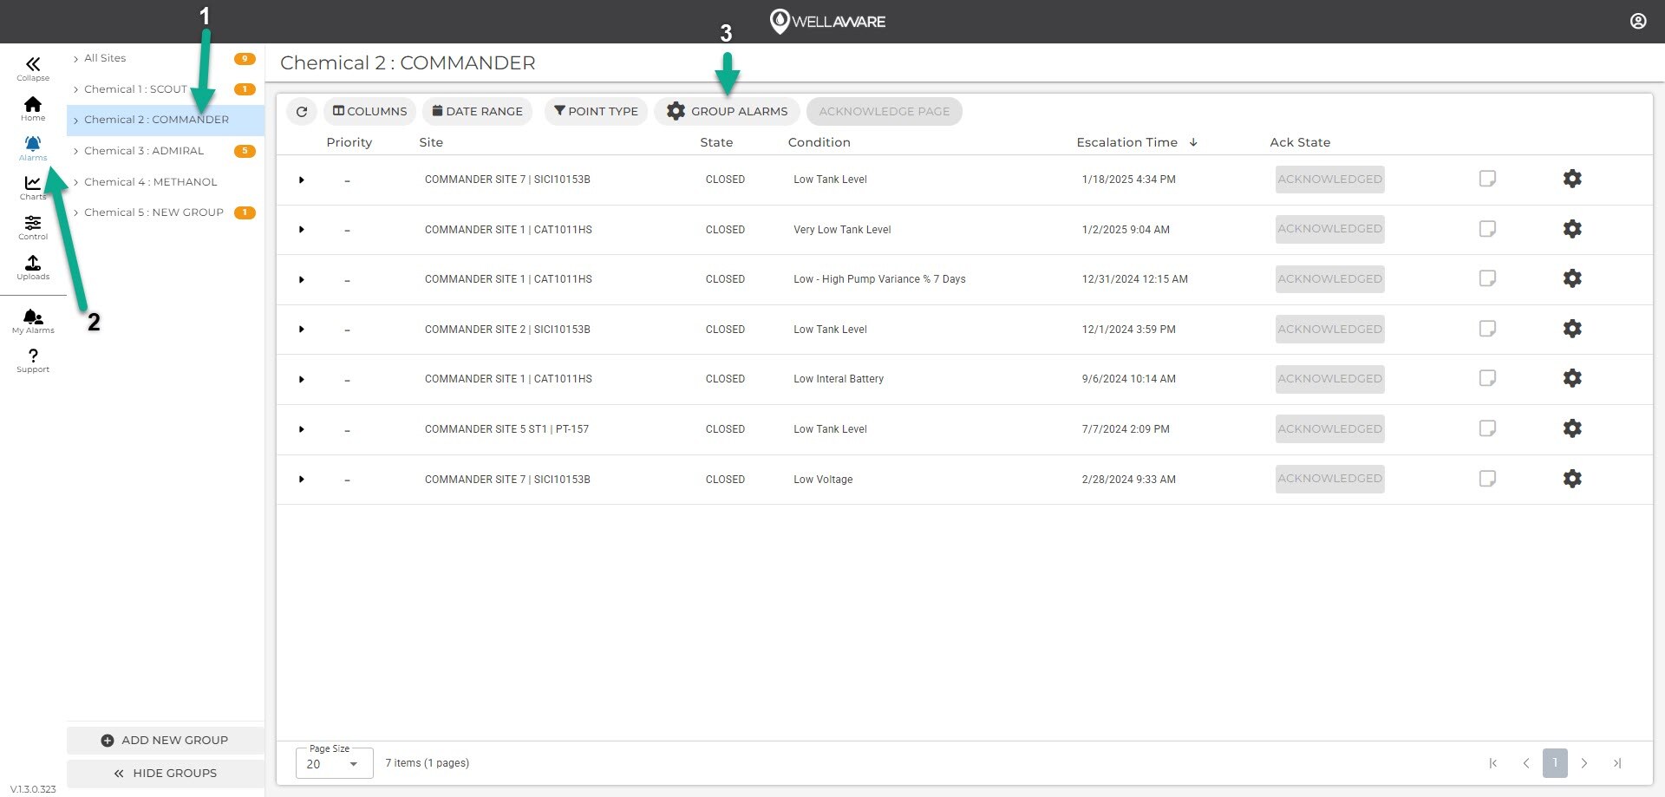Go to last page
The height and width of the screenshot is (797, 1665).
pos(1617,763)
